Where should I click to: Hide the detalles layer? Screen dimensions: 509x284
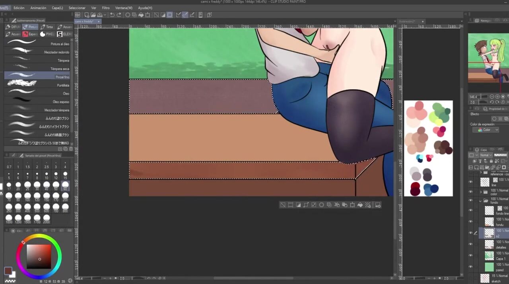click(471, 244)
